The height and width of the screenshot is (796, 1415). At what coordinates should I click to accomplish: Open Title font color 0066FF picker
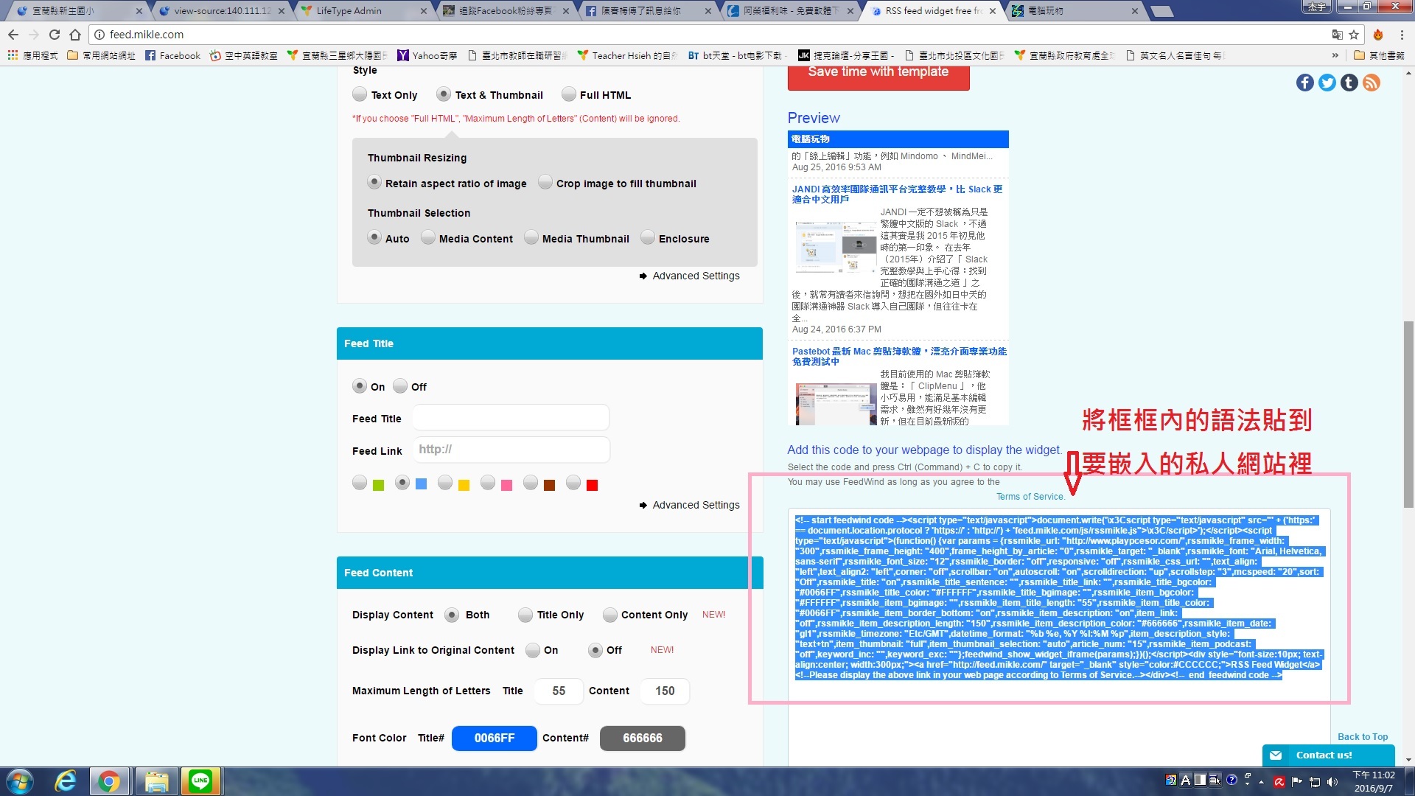[x=495, y=738]
